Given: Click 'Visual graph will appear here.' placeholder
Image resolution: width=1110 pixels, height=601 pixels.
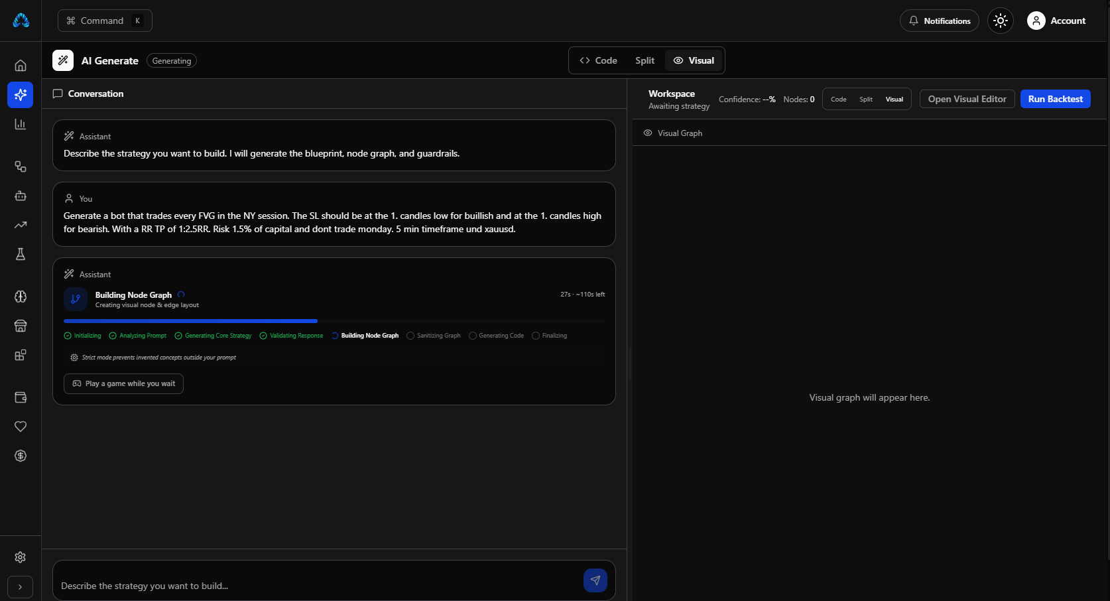Looking at the screenshot, I should pos(869,397).
